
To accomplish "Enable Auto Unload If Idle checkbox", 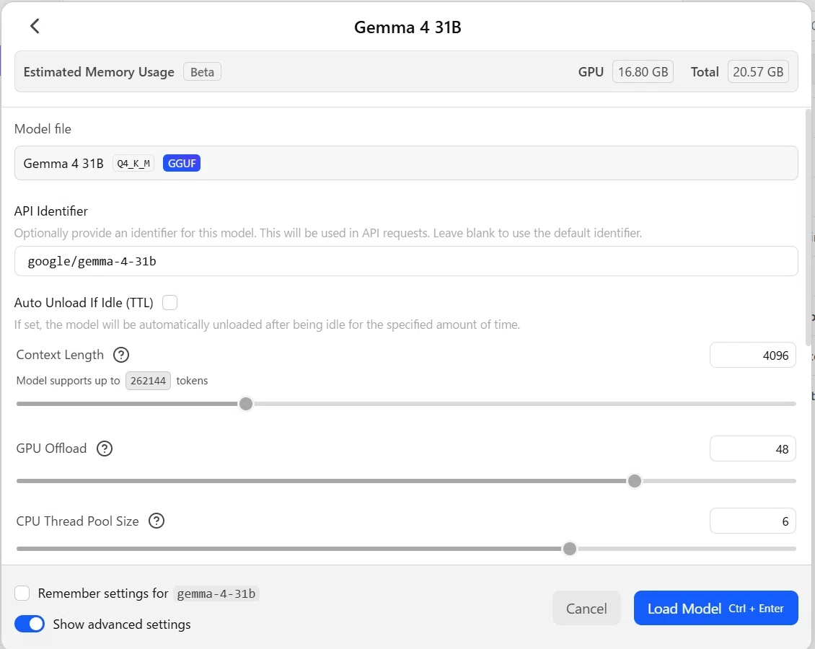I will click(169, 302).
